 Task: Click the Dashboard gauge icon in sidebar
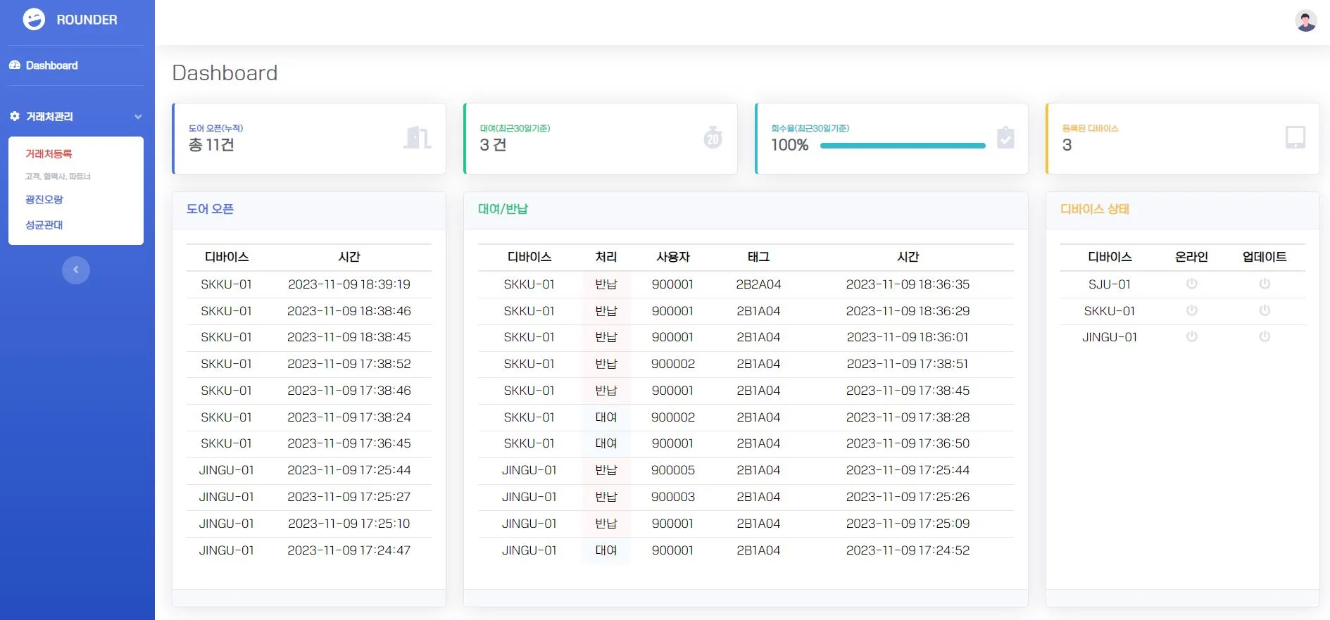[x=15, y=65]
